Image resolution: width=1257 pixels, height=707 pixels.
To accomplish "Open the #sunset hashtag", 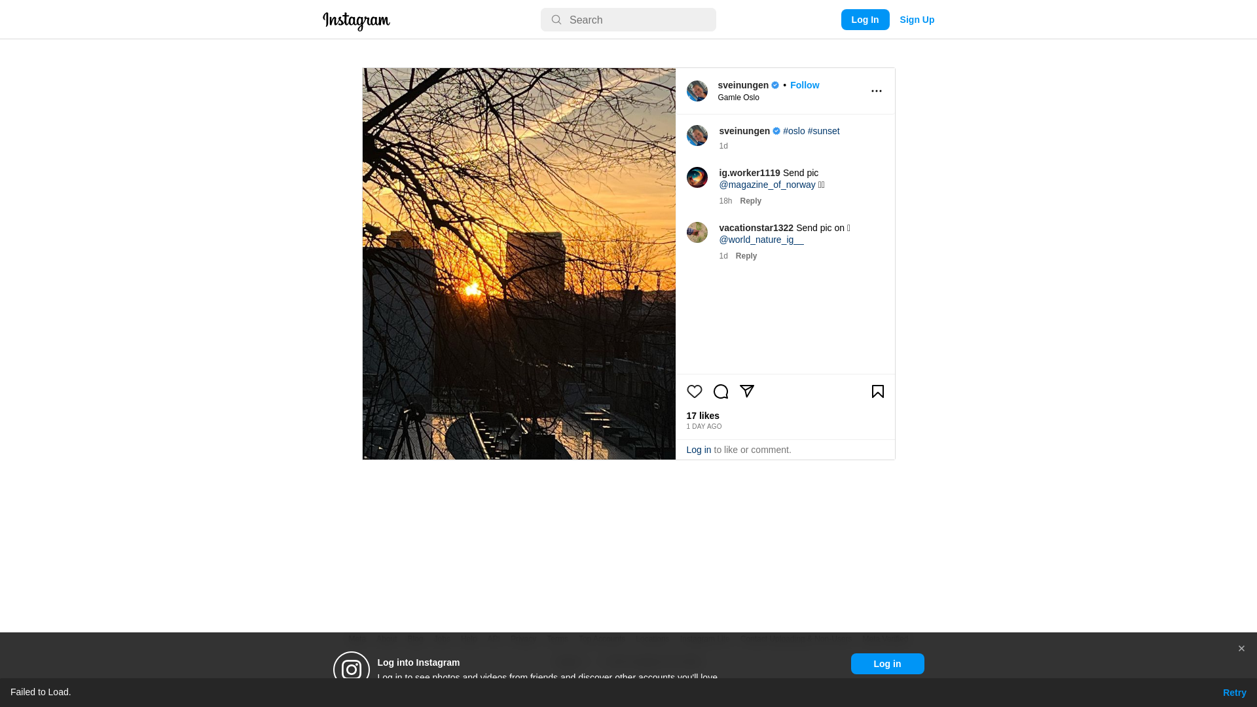I will [x=823, y=131].
